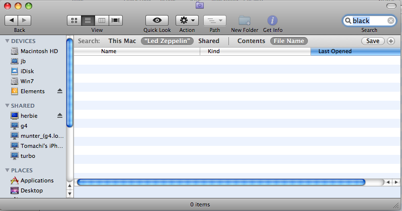This screenshot has height=211, width=402.
Task: Sort by Last Opened column
Action: (x=356, y=51)
